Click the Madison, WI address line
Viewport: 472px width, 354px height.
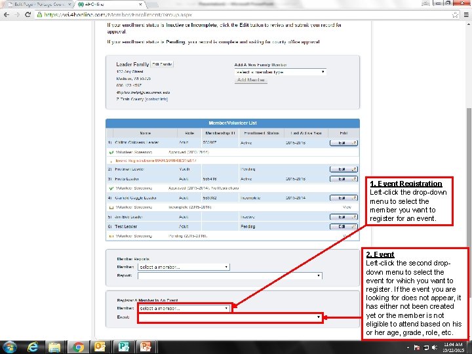(133, 79)
